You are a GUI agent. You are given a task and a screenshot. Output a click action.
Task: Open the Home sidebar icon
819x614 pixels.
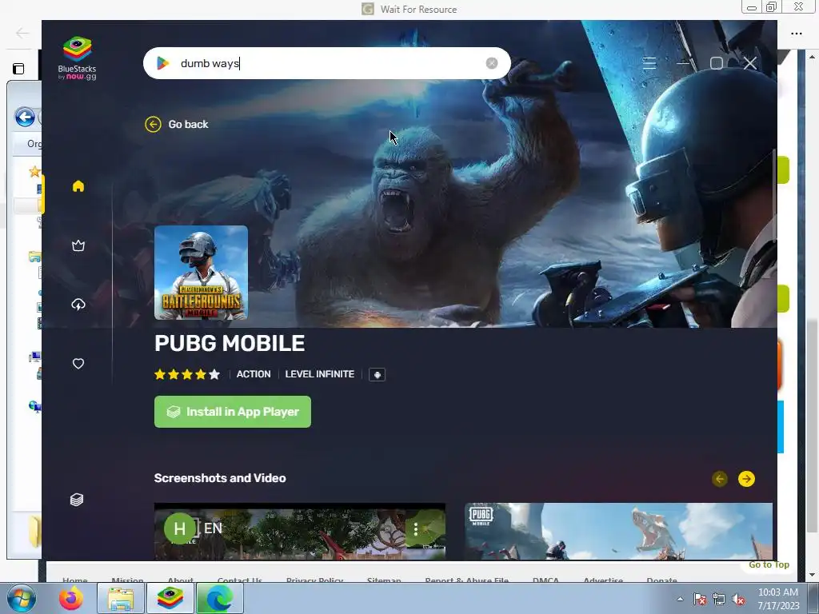pos(78,186)
